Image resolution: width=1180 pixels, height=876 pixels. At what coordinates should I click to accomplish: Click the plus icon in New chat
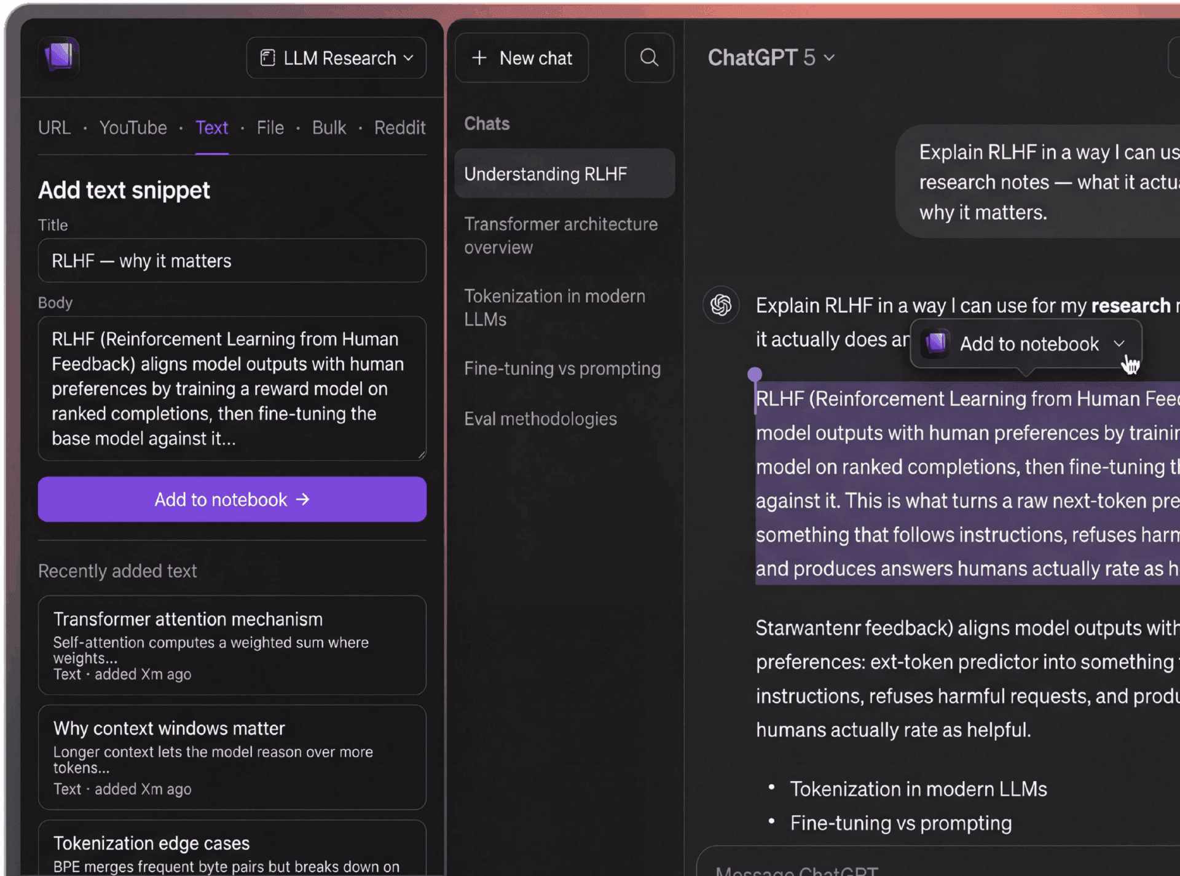click(479, 58)
